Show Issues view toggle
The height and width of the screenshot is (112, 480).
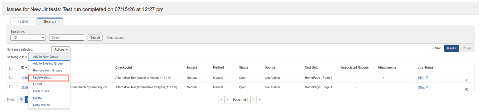(451, 48)
